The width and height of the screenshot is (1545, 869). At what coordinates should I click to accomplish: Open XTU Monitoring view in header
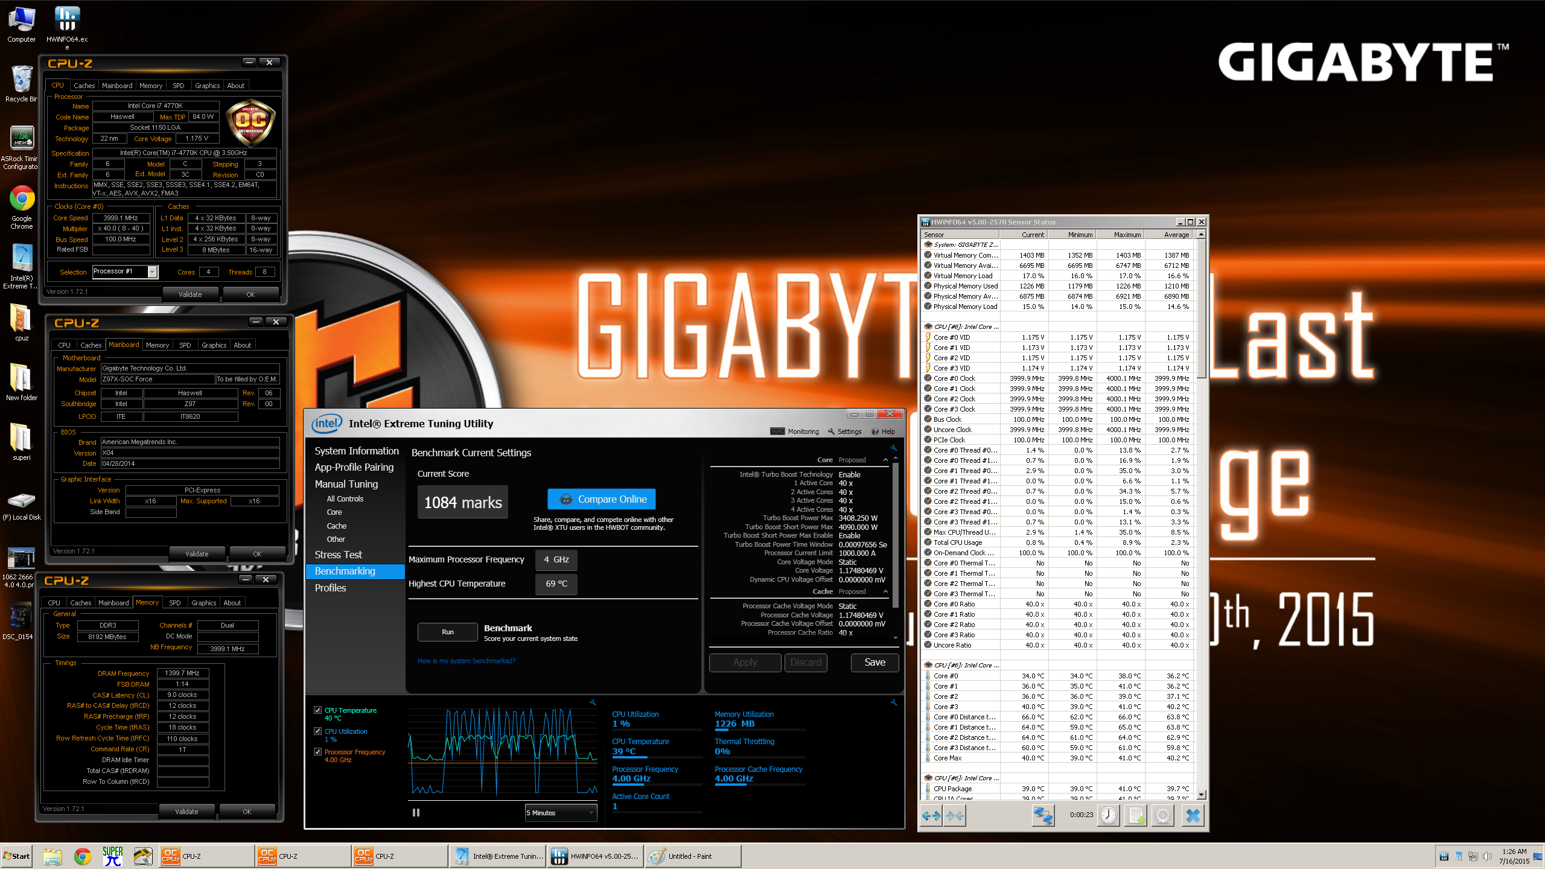click(x=795, y=431)
